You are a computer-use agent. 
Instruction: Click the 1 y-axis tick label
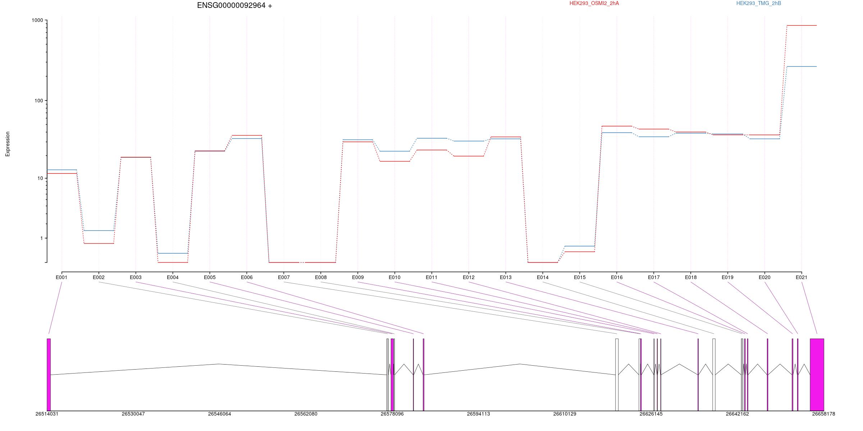[42, 238]
